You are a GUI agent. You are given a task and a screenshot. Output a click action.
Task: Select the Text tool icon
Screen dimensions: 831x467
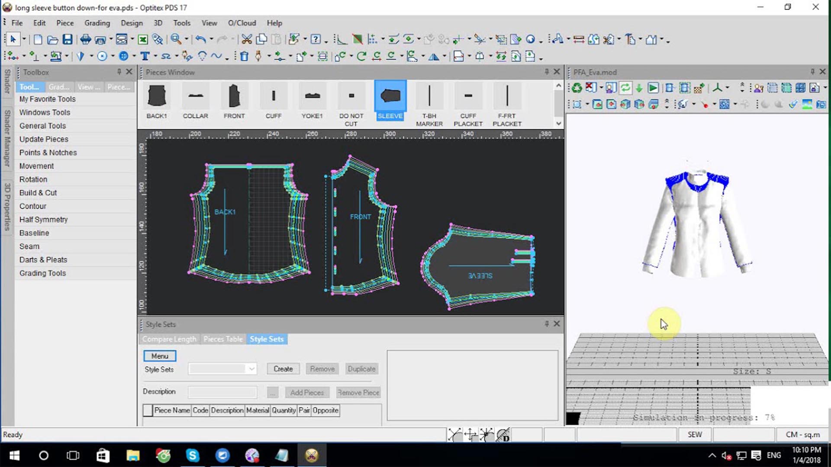(x=145, y=56)
